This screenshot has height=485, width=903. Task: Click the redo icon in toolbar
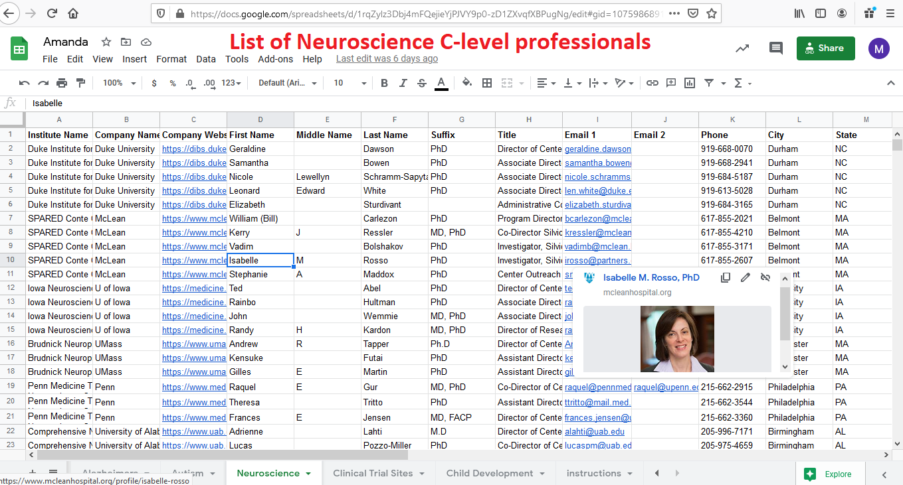pos(43,83)
